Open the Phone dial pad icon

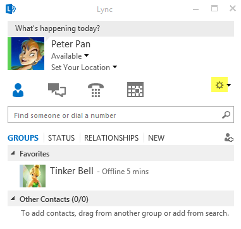[96, 90]
